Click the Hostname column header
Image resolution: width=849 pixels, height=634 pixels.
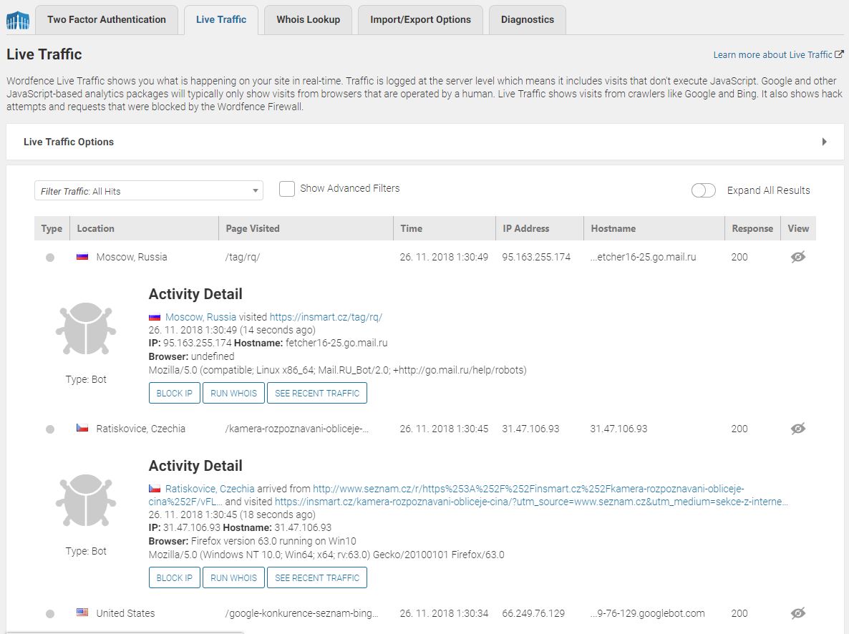point(654,228)
